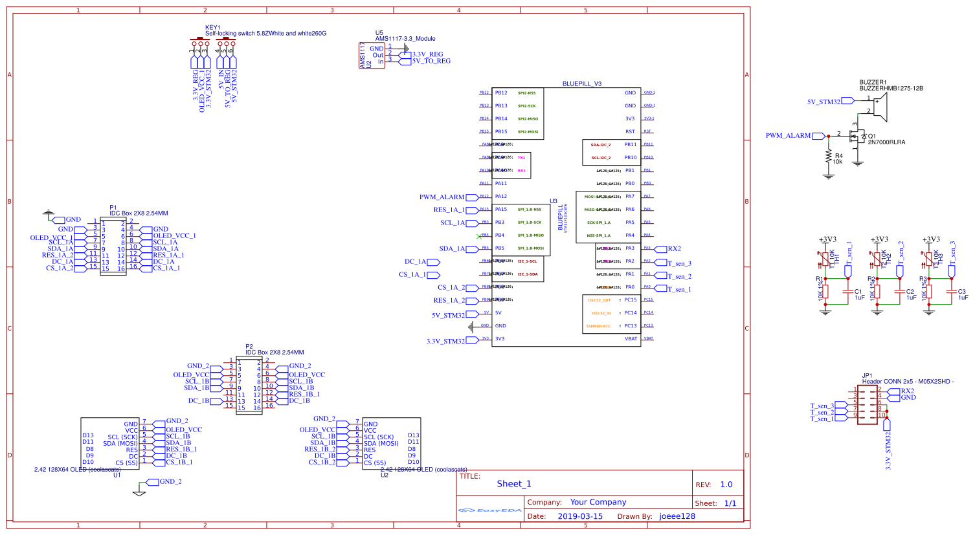Click the R4 10k resistor symbol
Viewport: 975px width, 535px height.
(829, 157)
